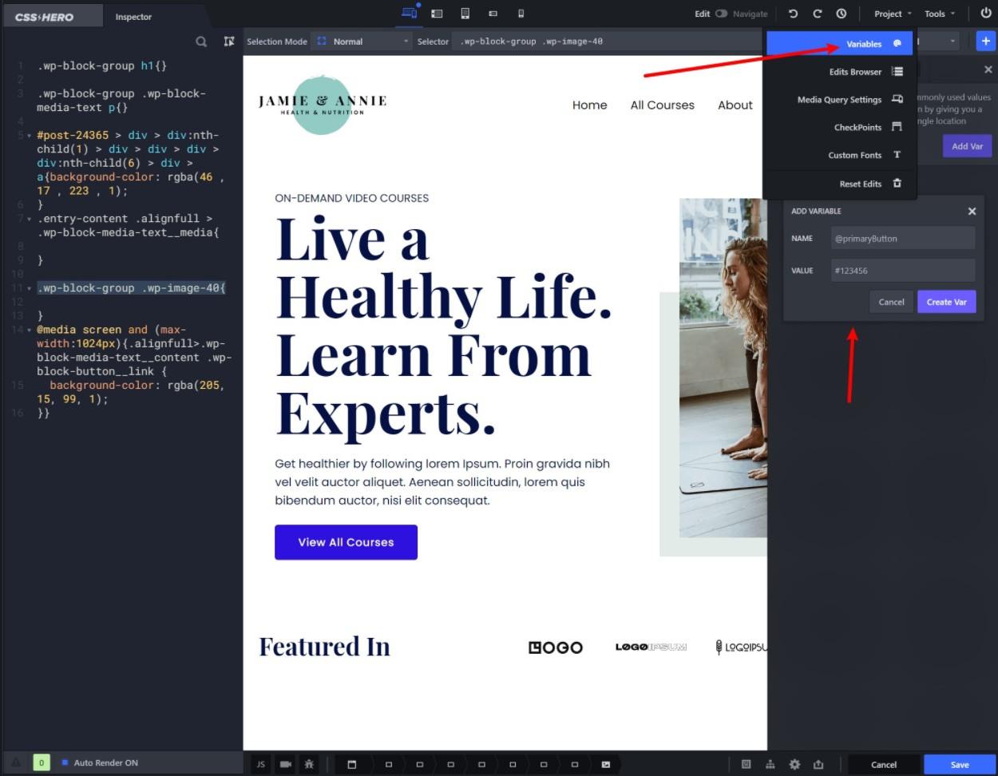Click the yoga woman hero image
This screenshot has height=776, width=998.
723,367
